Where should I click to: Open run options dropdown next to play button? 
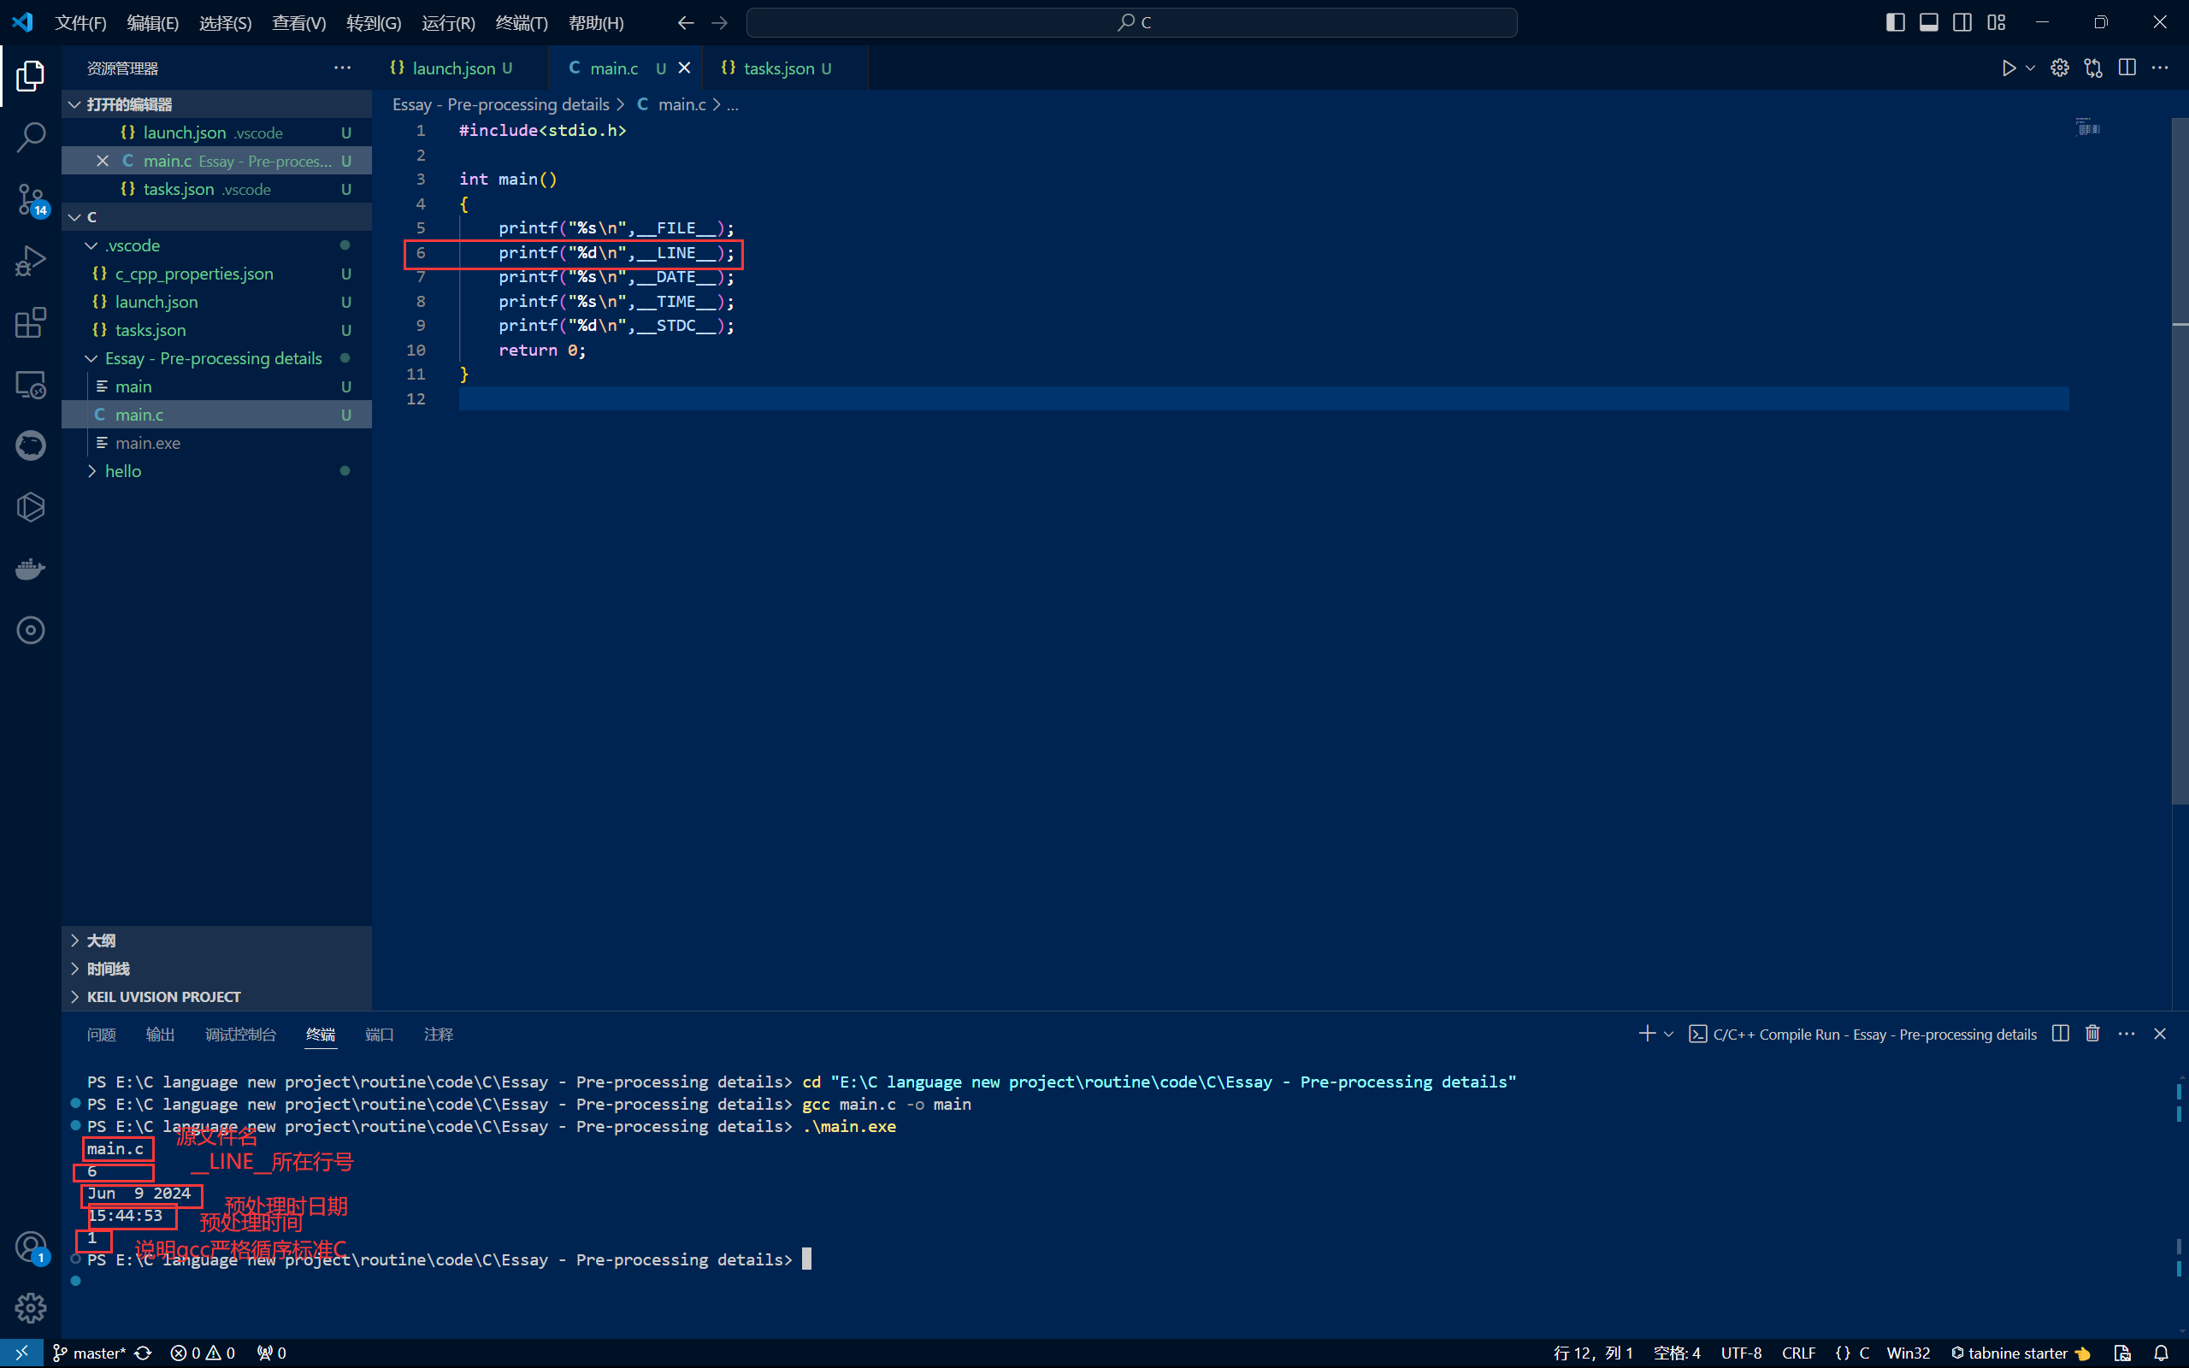(2030, 68)
